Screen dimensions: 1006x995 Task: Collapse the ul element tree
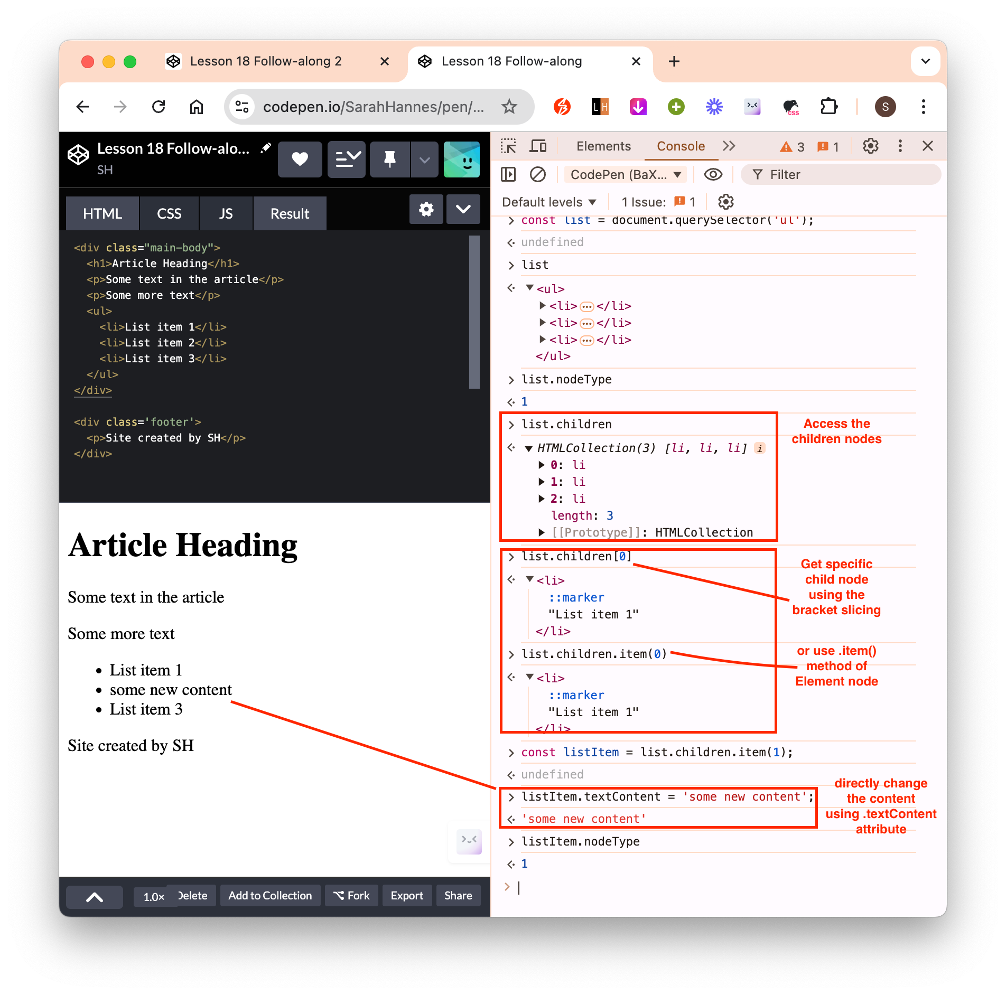[529, 288]
